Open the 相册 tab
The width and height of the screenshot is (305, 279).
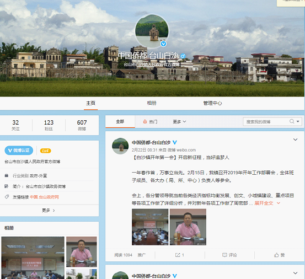(152, 103)
